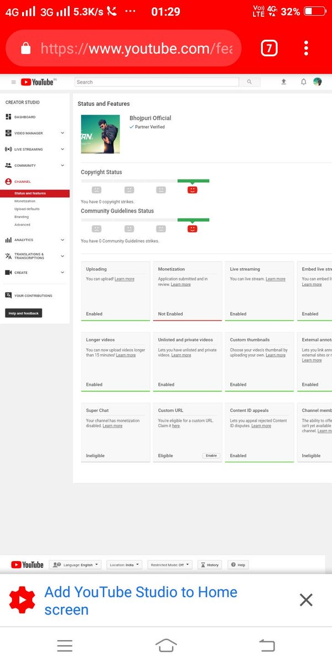Tap the browser address bar URL
The width and height of the screenshot is (332, 665).
point(137,49)
